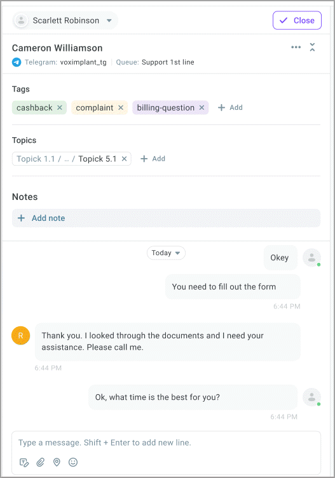Remove the cashback tag

[x=60, y=108]
